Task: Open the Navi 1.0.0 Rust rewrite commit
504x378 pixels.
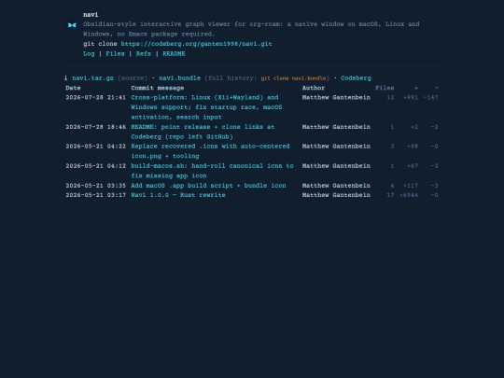Action: [178, 195]
